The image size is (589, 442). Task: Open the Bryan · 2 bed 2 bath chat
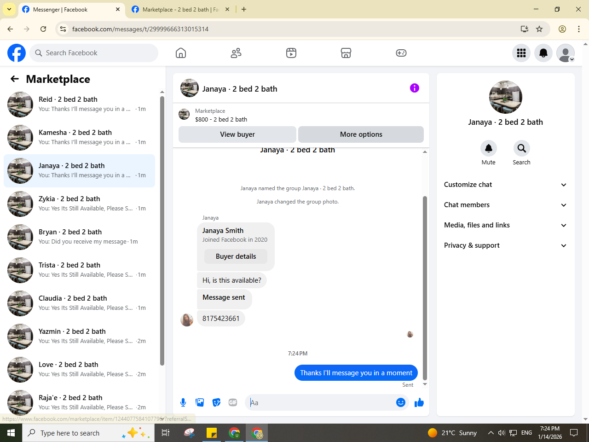79,237
